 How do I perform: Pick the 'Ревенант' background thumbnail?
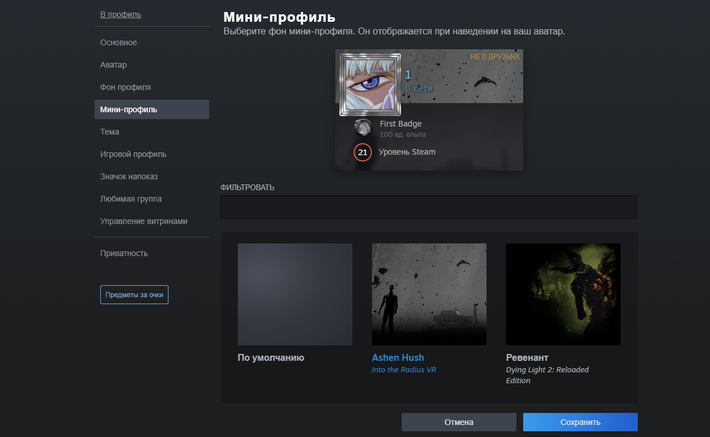click(563, 294)
